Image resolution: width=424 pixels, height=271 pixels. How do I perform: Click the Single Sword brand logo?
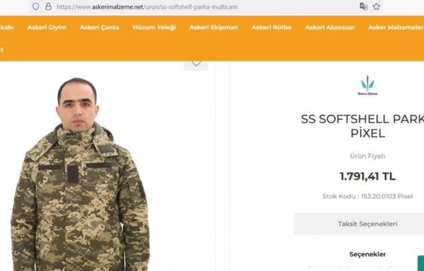(367, 85)
